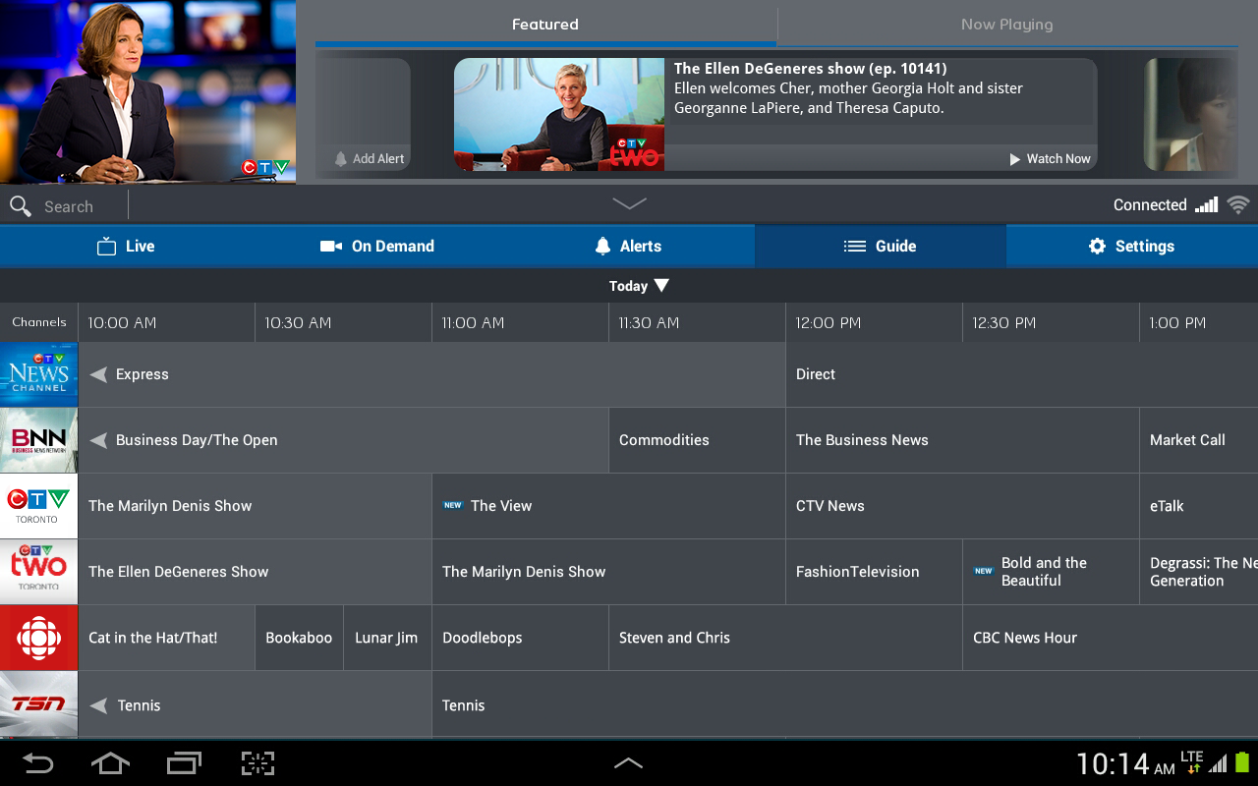The width and height of the screenshot is (1258, 786).
Task: Go to the Android home screen
Action: click(x=110, y=763)
